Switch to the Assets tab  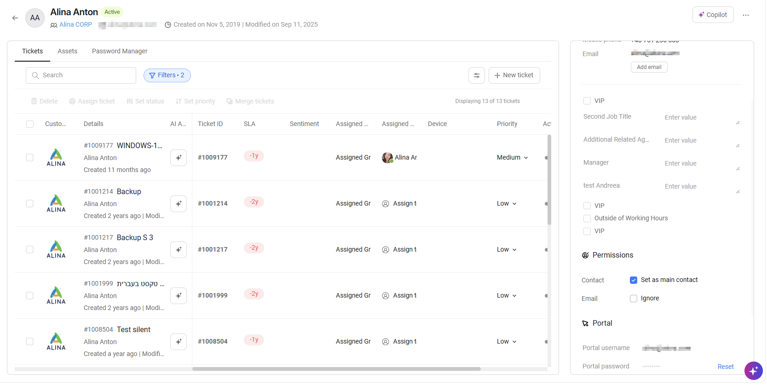(x=67, y=51)
